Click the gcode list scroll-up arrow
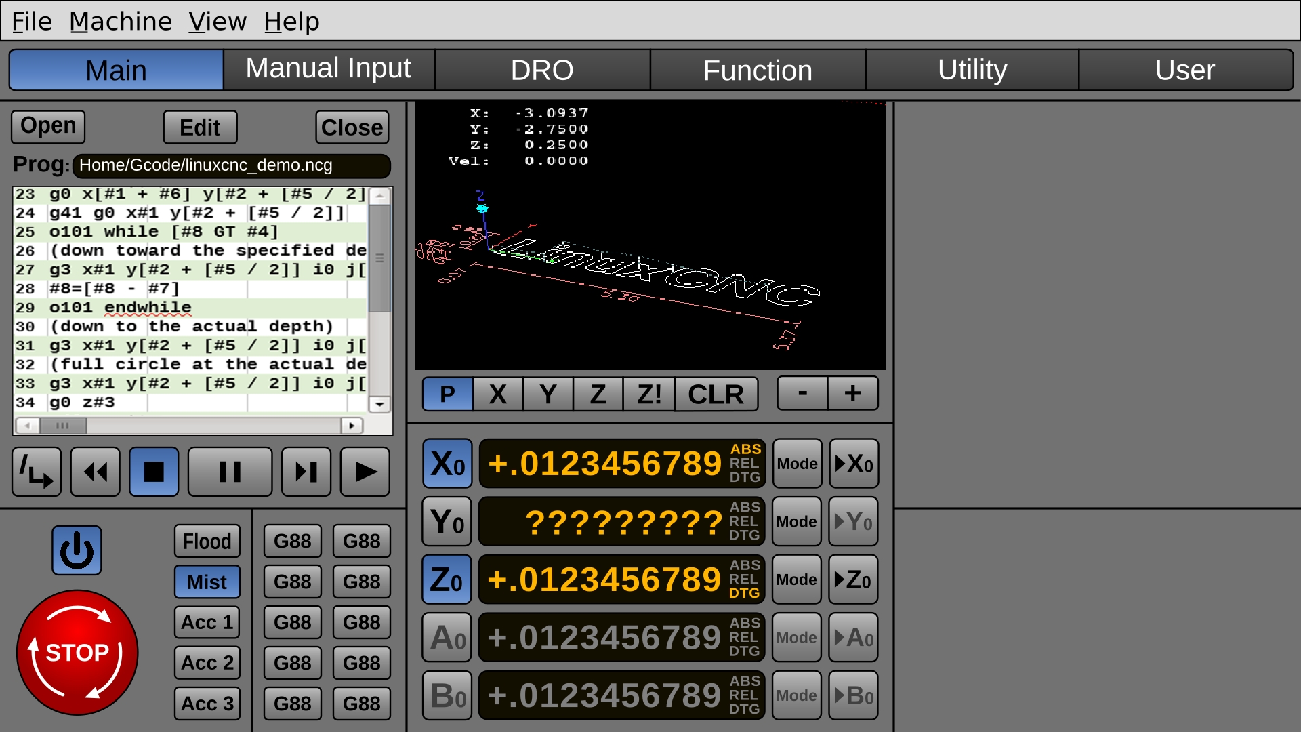The height and width of the screenshot is (732, 1301). pyautogui.click(x=379, y=197)
